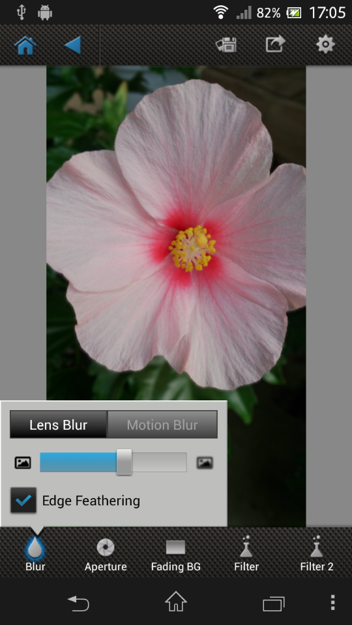Switch to Lens Blur mode
Screen dimensions: 352x625
[x=58, y=424]
